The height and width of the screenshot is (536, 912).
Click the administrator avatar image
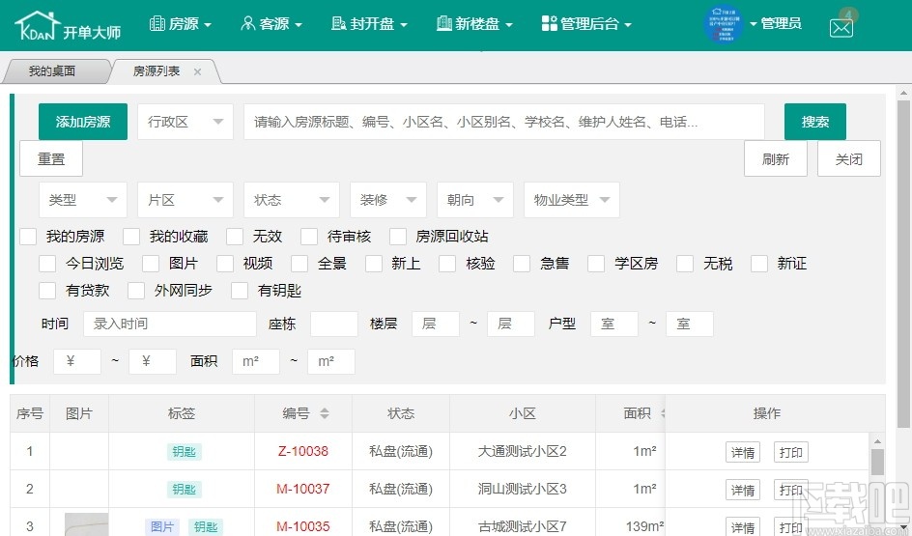[x=723, y=24]
